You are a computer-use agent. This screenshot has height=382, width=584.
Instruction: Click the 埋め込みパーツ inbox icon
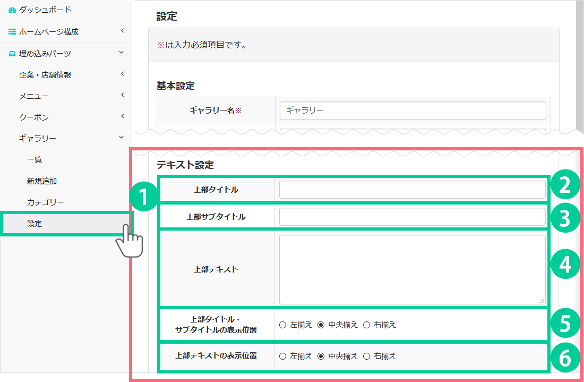(12, 54)
